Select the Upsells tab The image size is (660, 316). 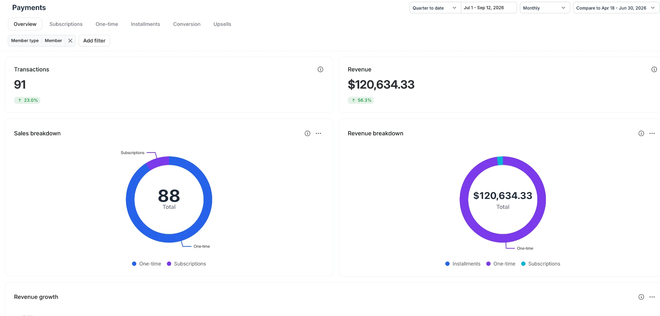point(222,24)
